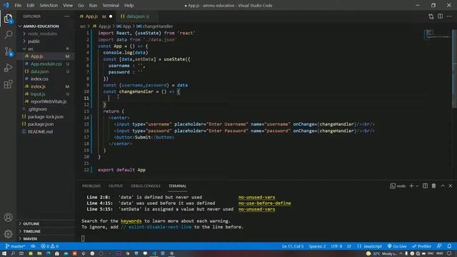The height and width of the screenshot is (257, 457).
Task: Open the File menu
Action: (x=18, y=5)
